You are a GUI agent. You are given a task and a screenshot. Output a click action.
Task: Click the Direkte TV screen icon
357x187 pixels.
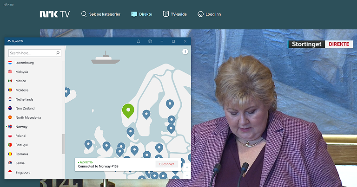134,14
